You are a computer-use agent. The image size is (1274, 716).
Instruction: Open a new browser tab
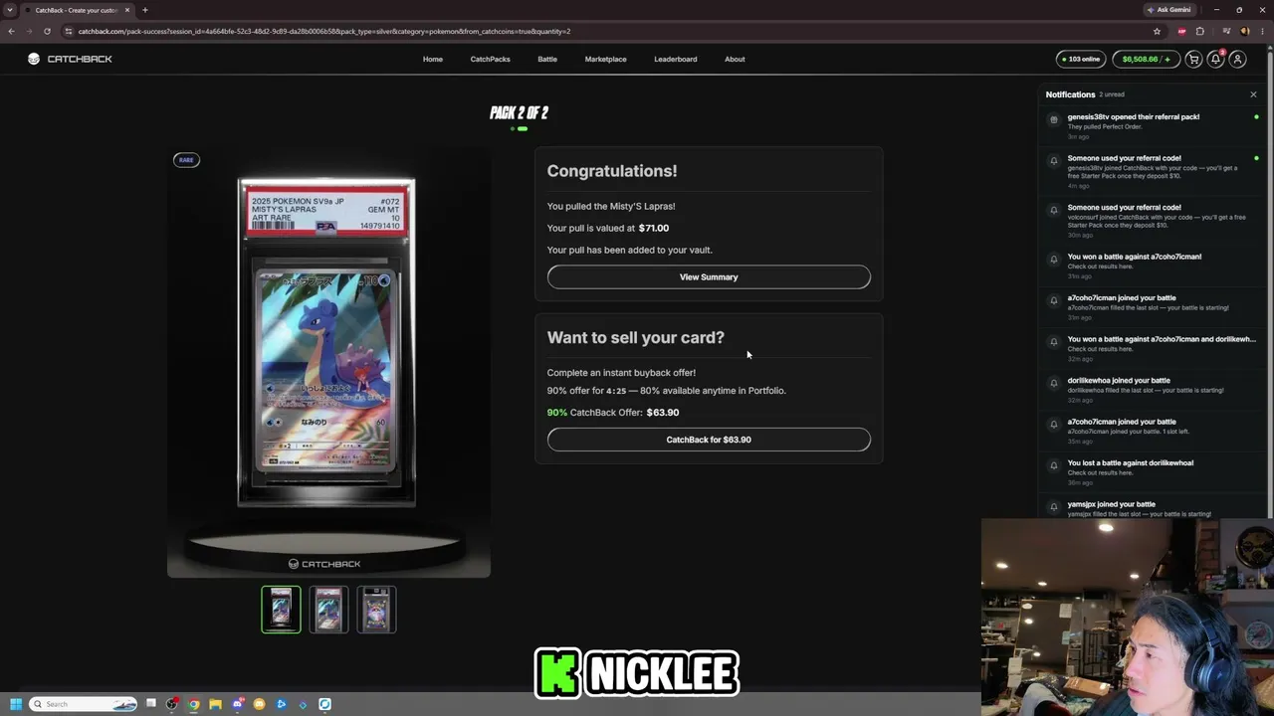coord(145,10)
